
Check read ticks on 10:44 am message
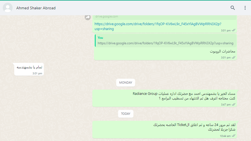pos(233,136)
